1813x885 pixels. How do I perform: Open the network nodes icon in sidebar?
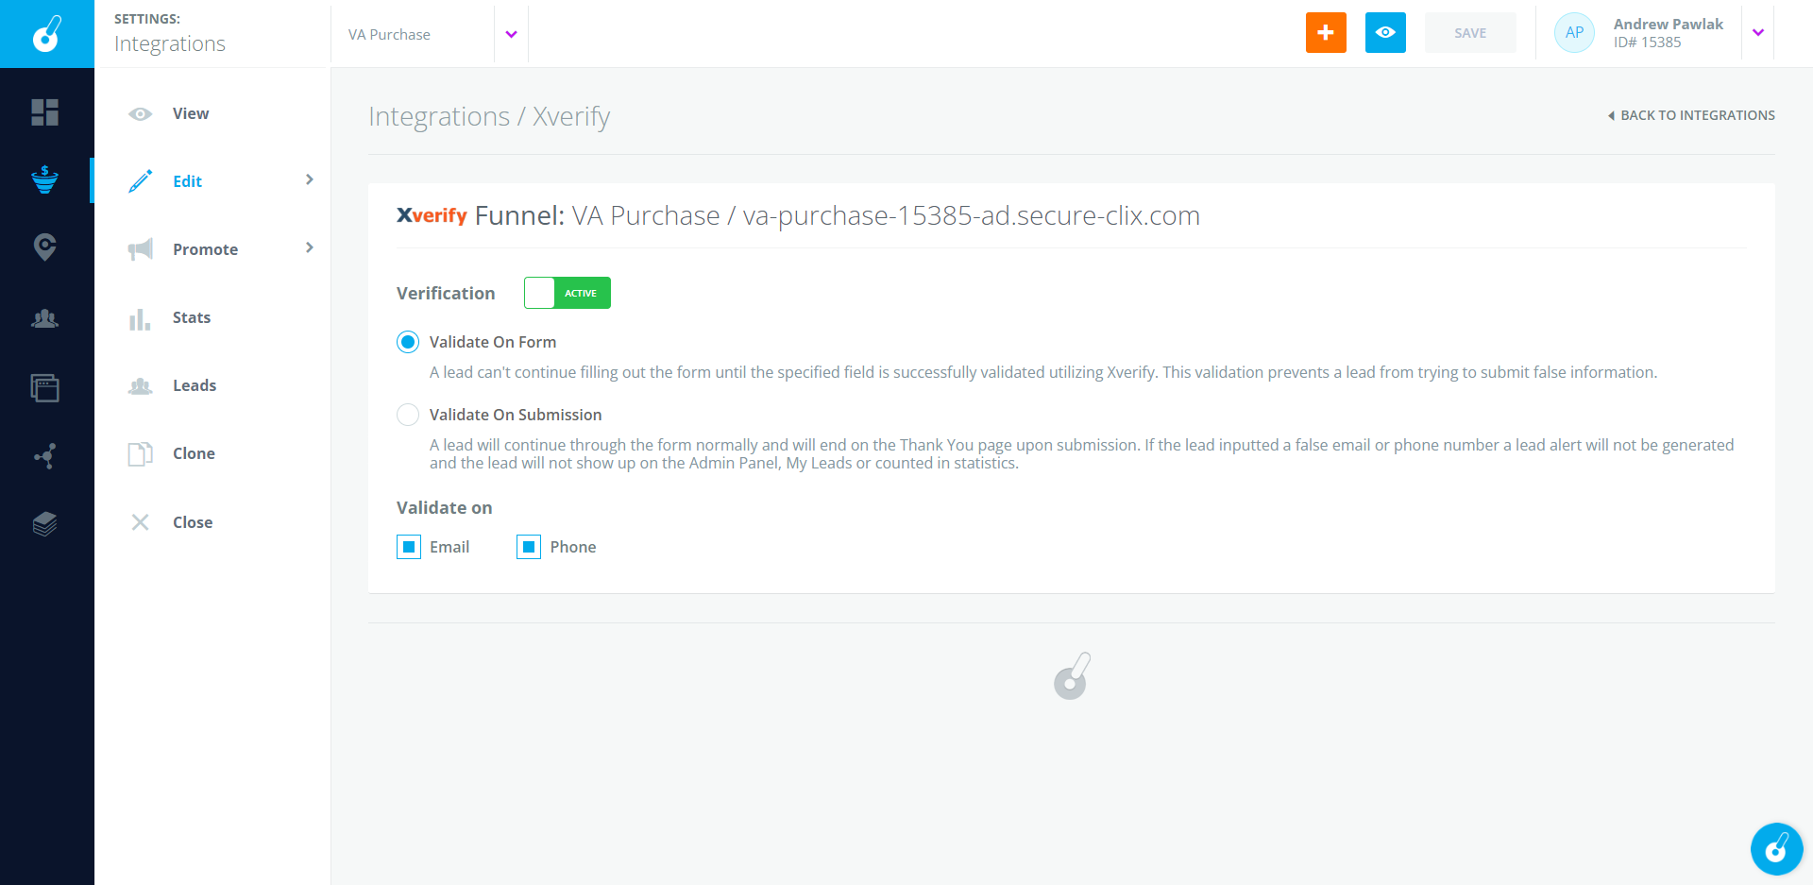pyautogui.click(x=44, y=456)
